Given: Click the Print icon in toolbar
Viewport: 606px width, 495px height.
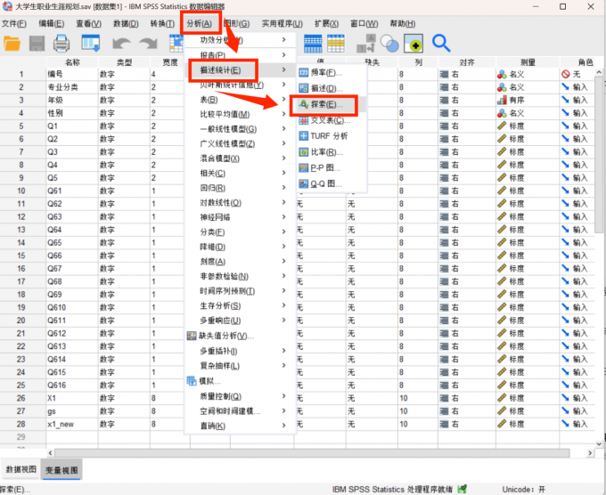Looking at the screenshot, I should click(x=61, y=44).
